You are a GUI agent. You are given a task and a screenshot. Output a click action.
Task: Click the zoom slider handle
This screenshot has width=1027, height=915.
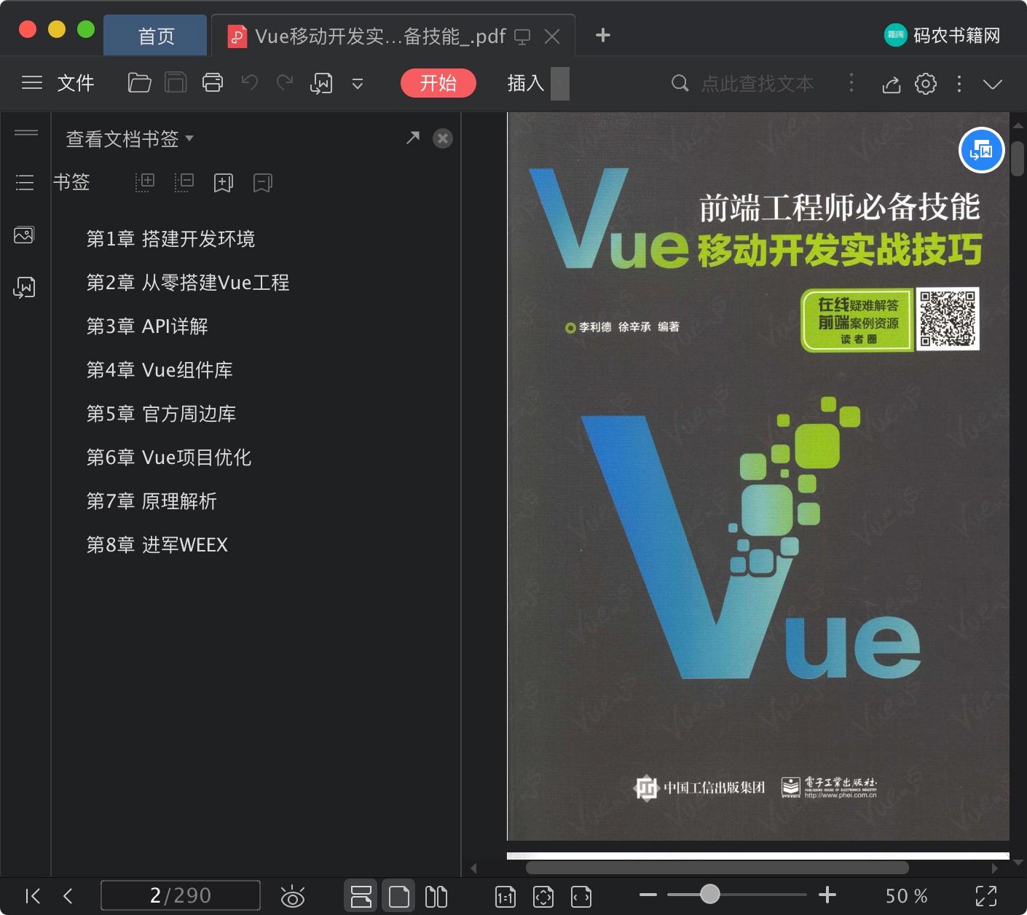(710, 894)
